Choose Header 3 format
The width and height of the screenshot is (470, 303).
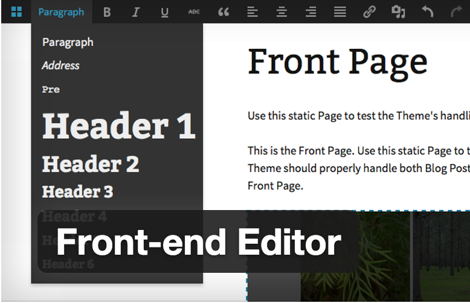coord(78,191)
